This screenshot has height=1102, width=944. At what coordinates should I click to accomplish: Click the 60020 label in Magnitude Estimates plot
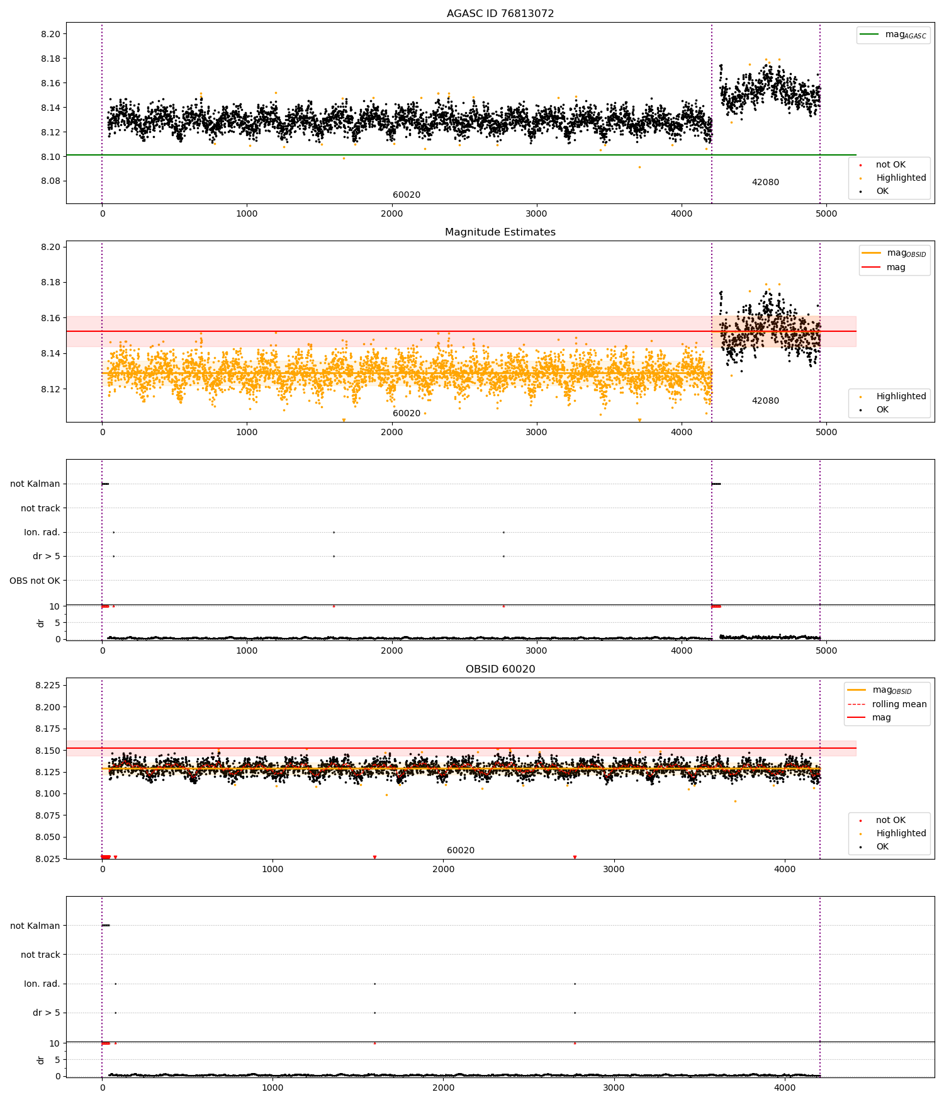(407, 414)
